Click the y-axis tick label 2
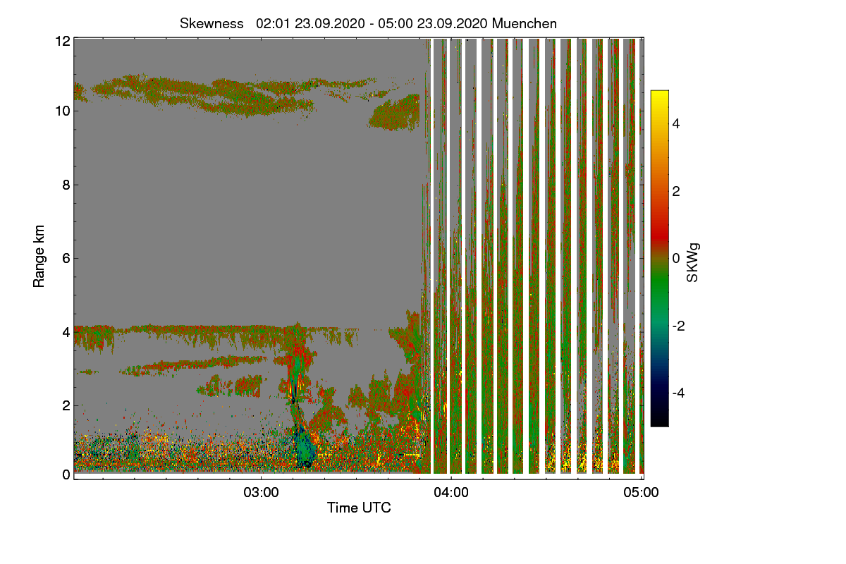Screen dimensions: 846x564 66,405
